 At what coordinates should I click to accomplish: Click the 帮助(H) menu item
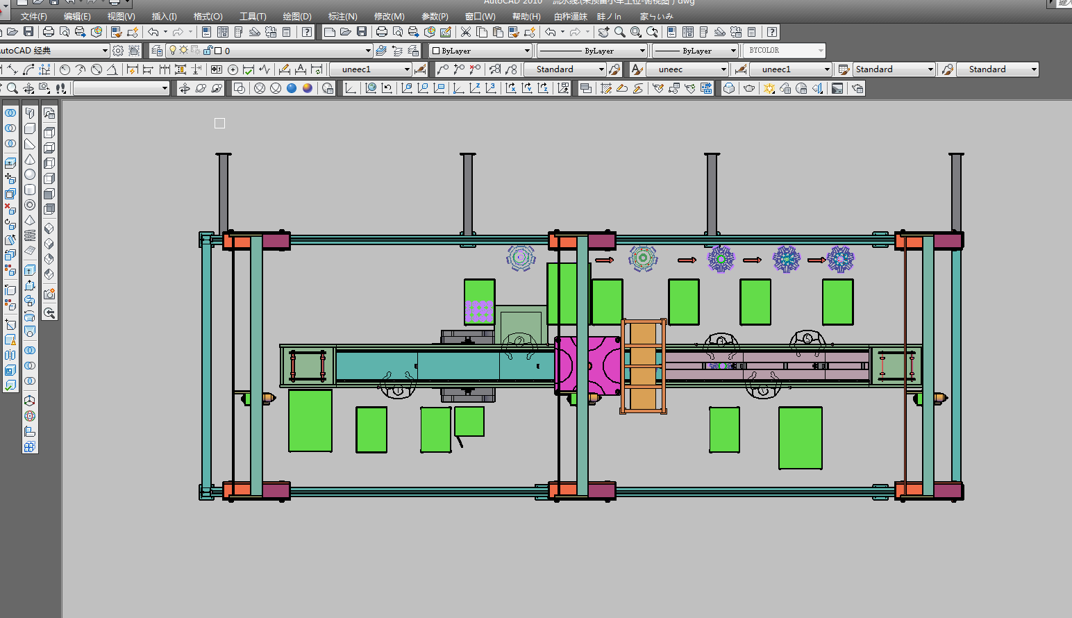[526, 16]
